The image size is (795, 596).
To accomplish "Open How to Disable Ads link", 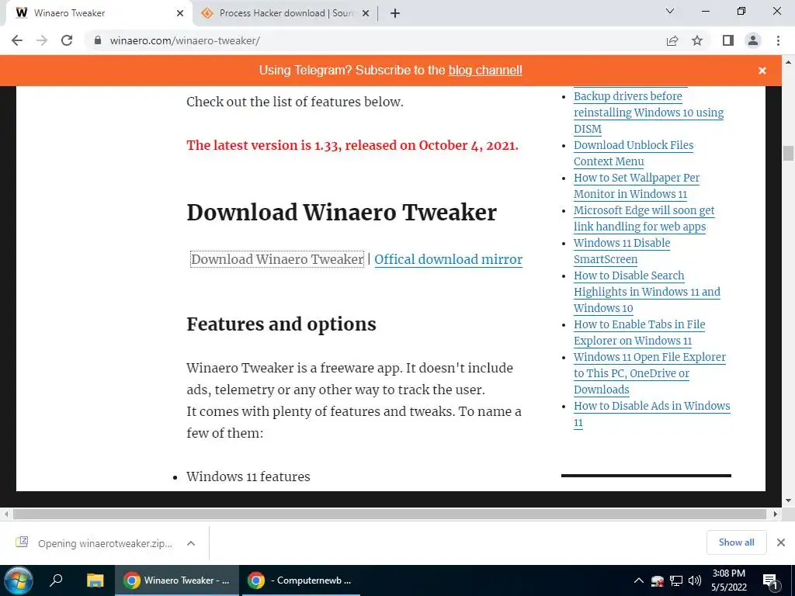I will (x=651, y=414).
